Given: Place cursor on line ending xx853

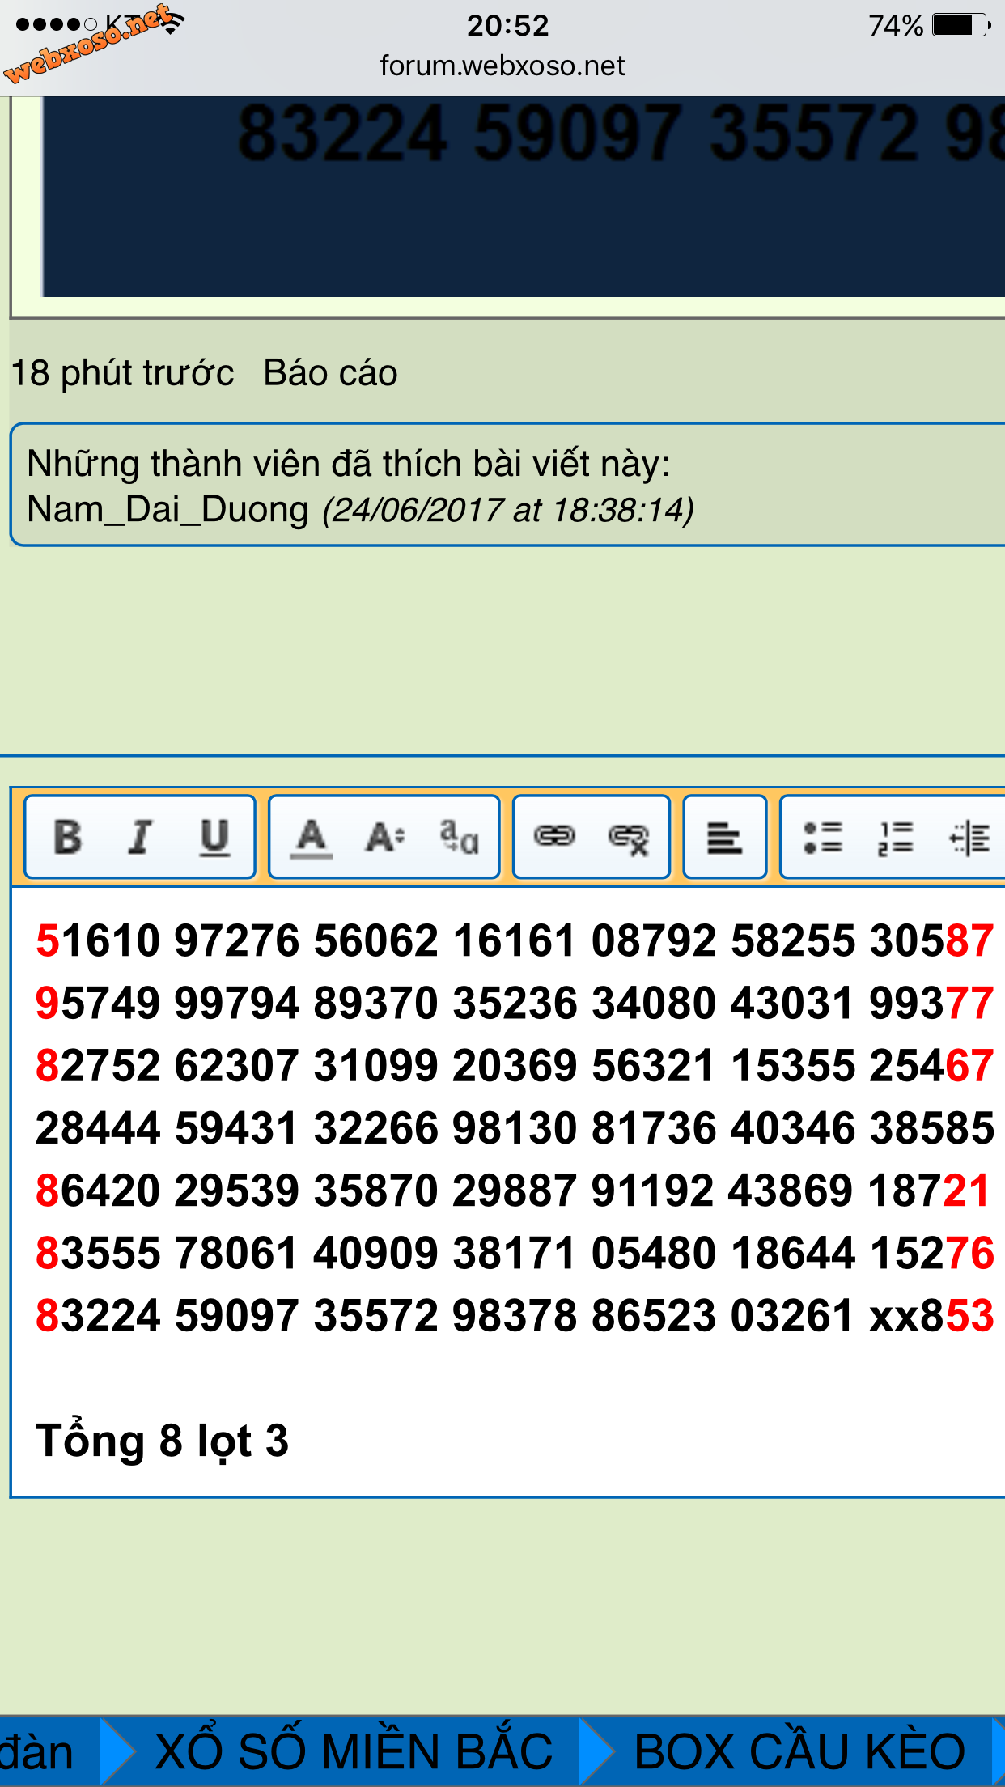Looking at the screenshot, I should 515,1316.
